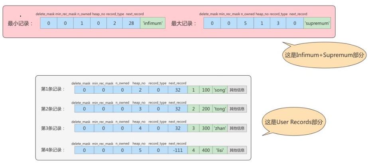Click the value 100 in record 1
Image resolution: width=368 pixels, height=163 pixels.
point(206,90)
